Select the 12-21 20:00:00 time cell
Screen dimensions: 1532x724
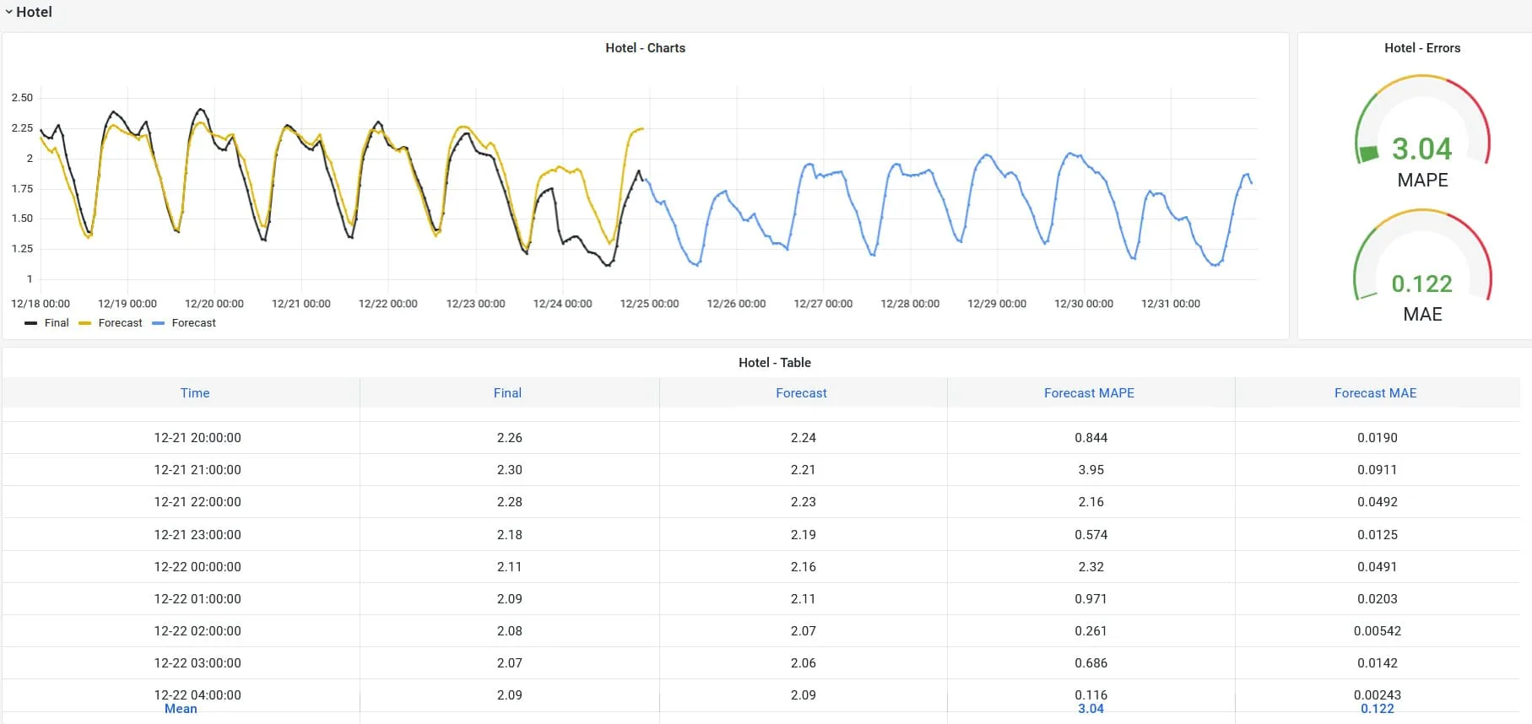198,438
